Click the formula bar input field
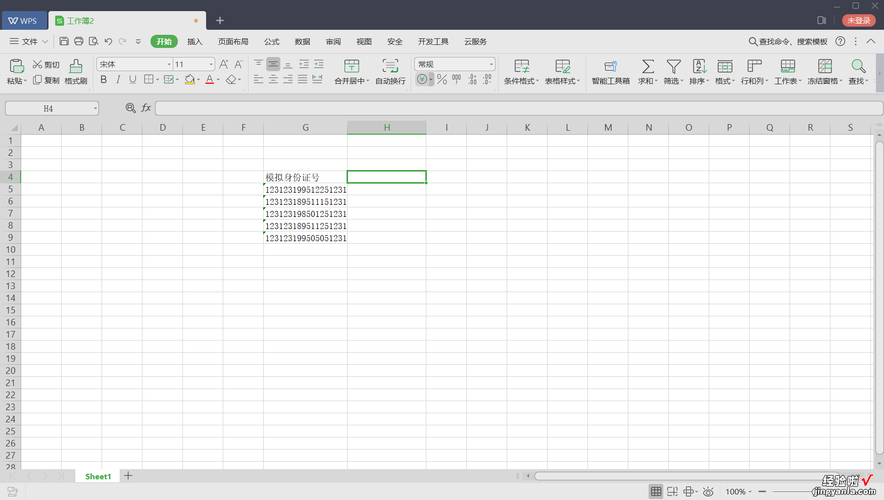This screenshot has width=884, height=500. [519, 108]
